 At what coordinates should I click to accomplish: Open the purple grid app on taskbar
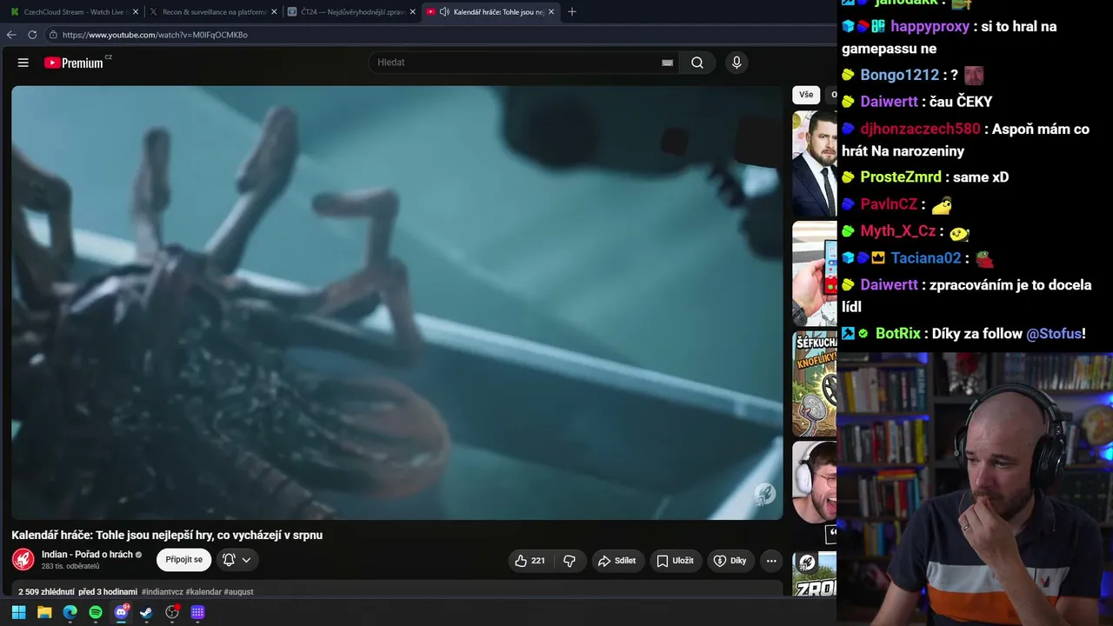point(197,612)
